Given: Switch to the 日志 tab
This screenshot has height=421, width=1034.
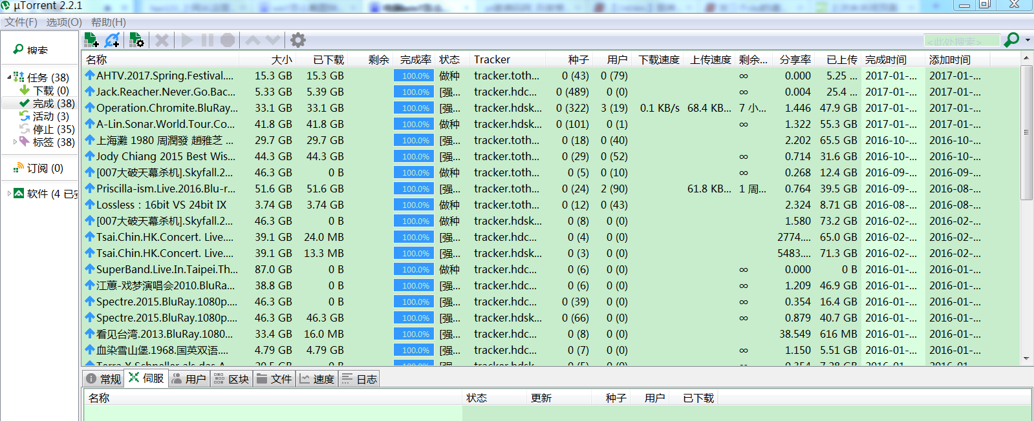Looking at the screenshot, I should (359, 379).
